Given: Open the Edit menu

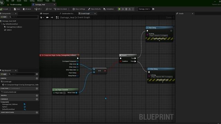Looking at the screenshot, I should click(x=13, y=1).
